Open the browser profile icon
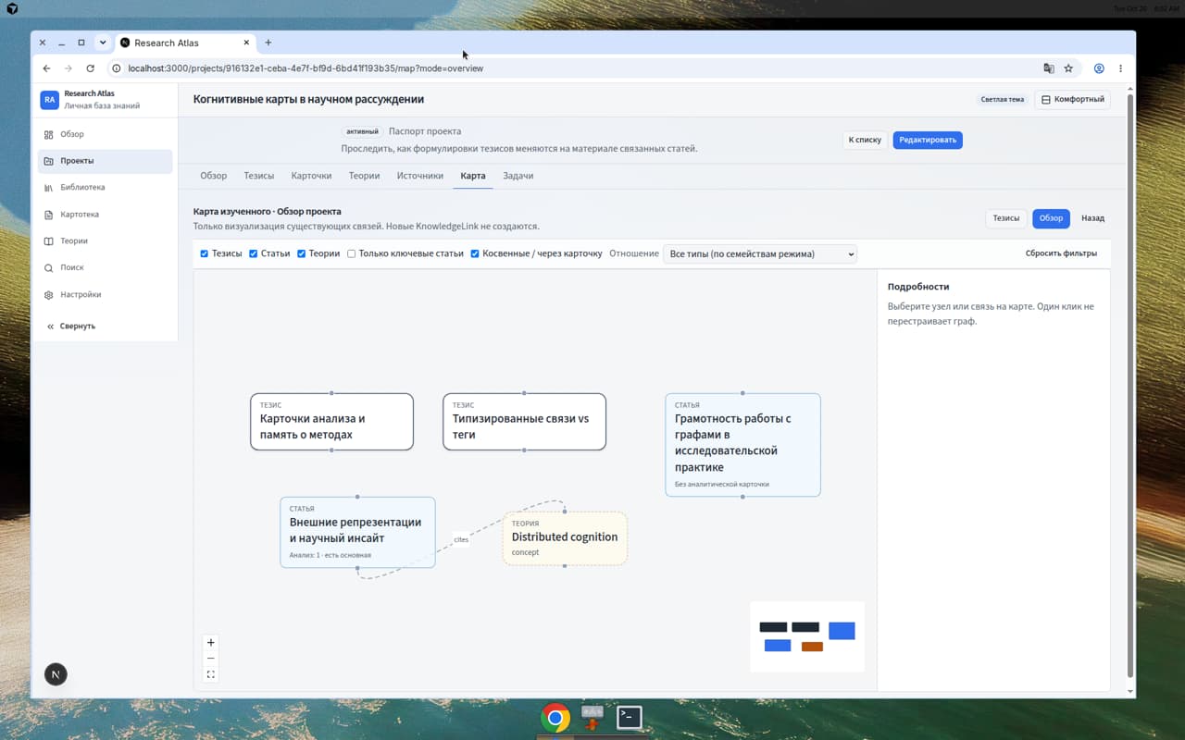Screen dimensions: 1185x740 click(1099, 68)
